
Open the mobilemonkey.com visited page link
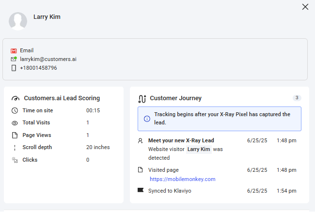(182, 179)
